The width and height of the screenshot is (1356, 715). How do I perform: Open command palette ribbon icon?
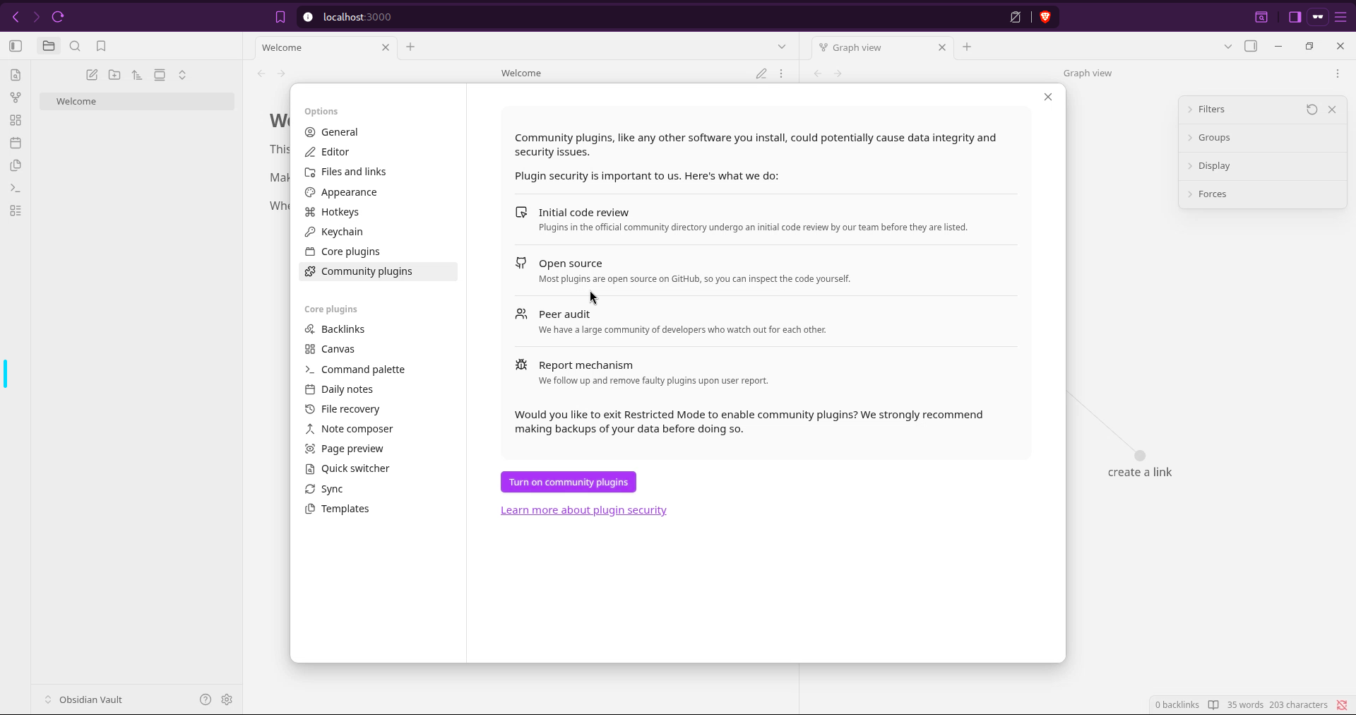pyautogui.click(x=16, y=188)
